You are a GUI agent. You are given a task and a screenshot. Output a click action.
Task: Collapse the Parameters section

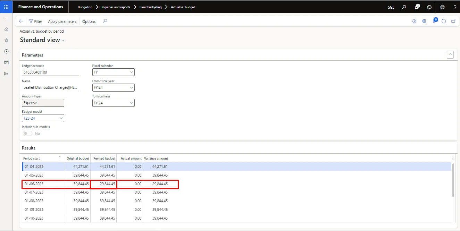(x=450, y=55)
